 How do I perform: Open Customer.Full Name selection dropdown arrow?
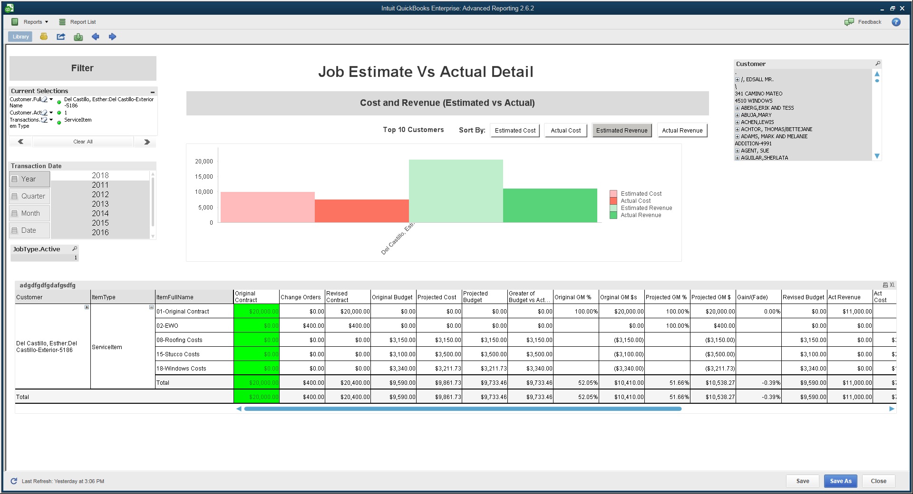(x=51, y=99)
